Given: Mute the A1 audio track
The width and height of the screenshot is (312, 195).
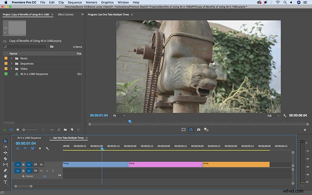Looking at the screenshot, I should [41, 171].
